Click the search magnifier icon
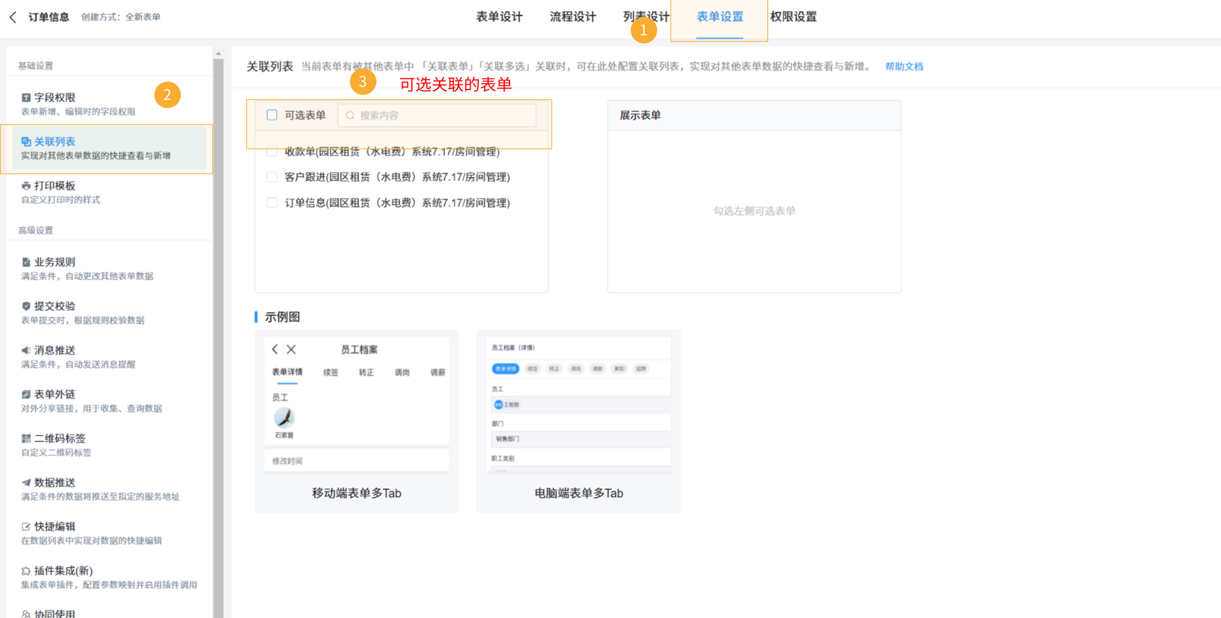The height and width of the screenshot is (618, 1221). (x=350, y=115)
